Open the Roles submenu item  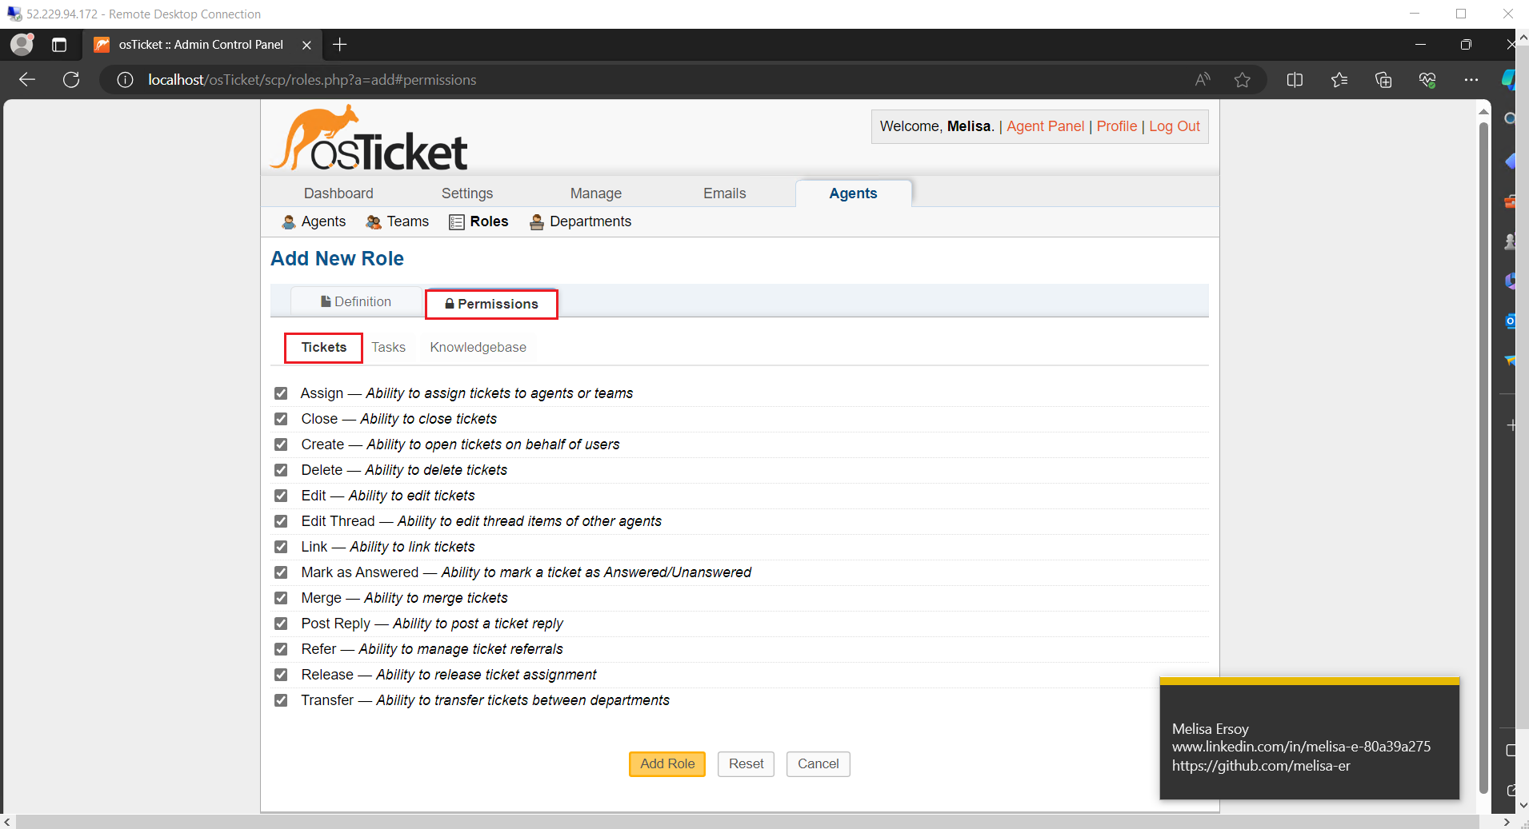tap(478, 221)
